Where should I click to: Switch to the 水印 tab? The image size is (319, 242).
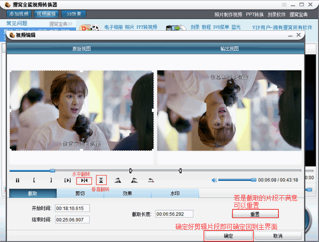175,194
